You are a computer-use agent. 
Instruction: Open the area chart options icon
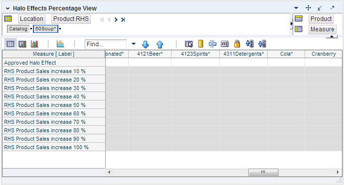(60, 44)
